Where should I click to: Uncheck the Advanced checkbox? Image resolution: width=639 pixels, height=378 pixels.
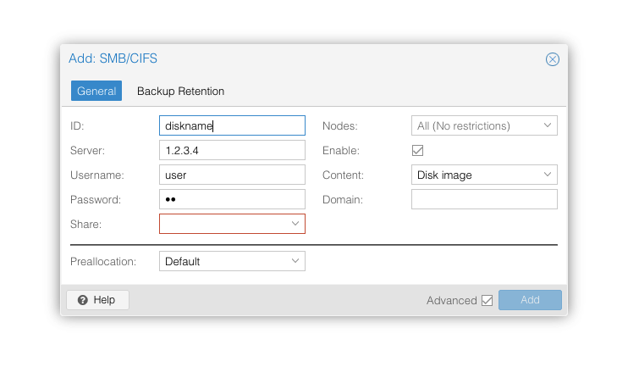(487, 300)
